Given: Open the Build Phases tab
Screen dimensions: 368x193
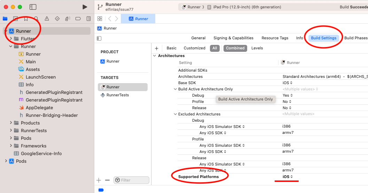Looking at the screenshot, I should (355, 38).
